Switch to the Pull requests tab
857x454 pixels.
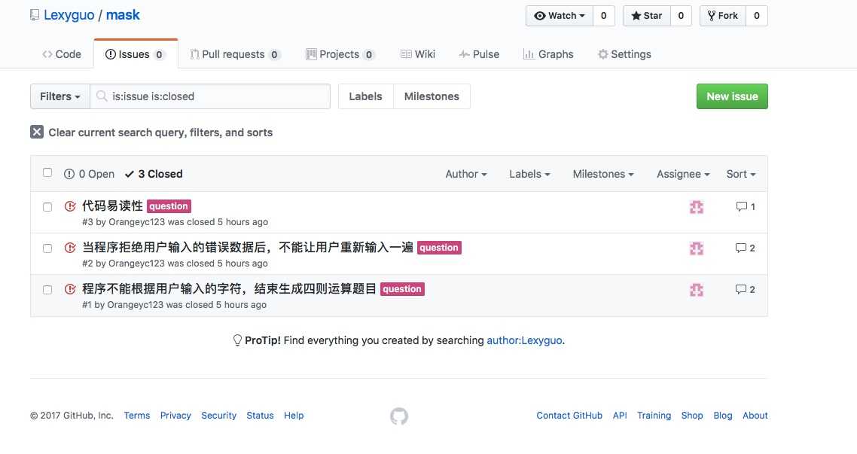click(x=233, y=54)
